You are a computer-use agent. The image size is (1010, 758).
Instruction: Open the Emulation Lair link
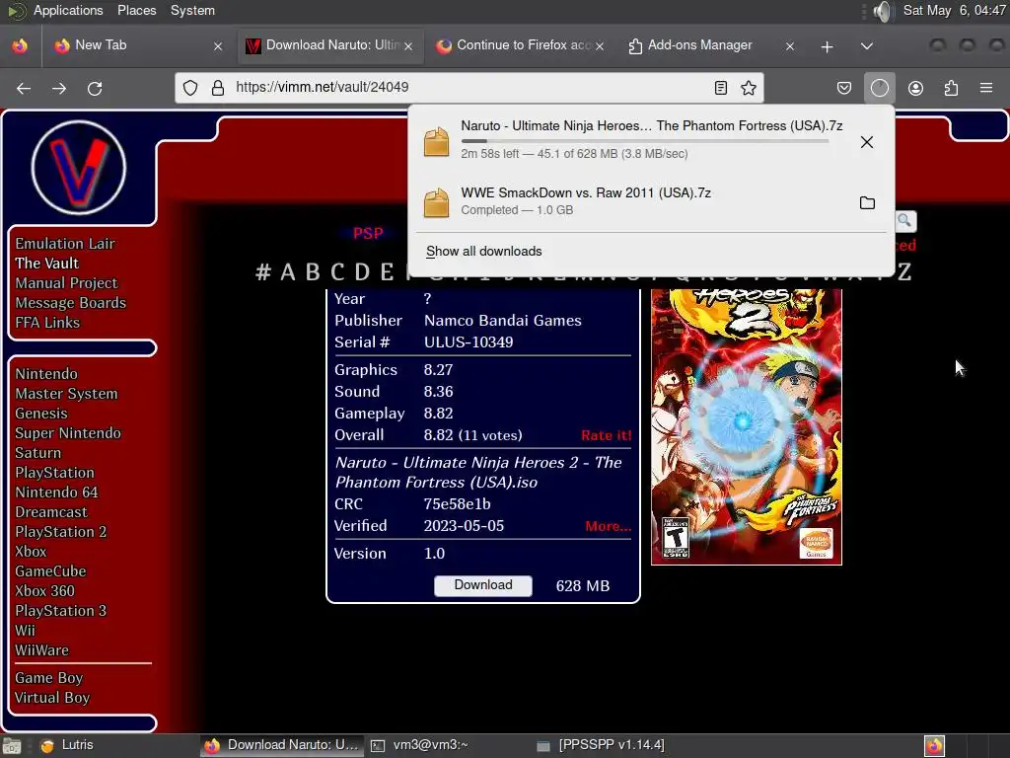click(x=65, y=244)
